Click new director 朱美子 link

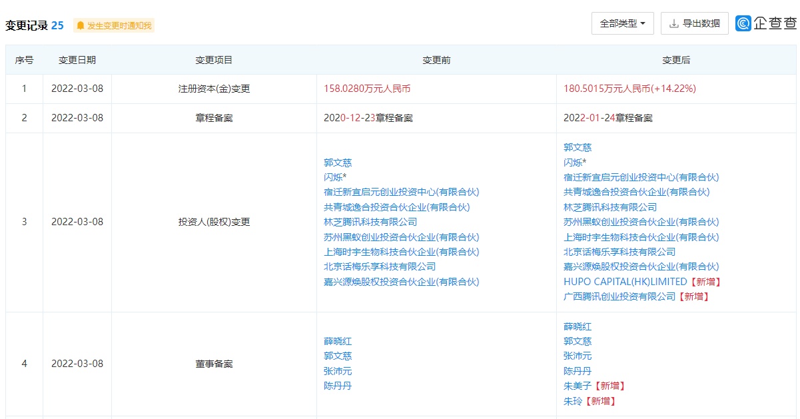pos(577,386)
